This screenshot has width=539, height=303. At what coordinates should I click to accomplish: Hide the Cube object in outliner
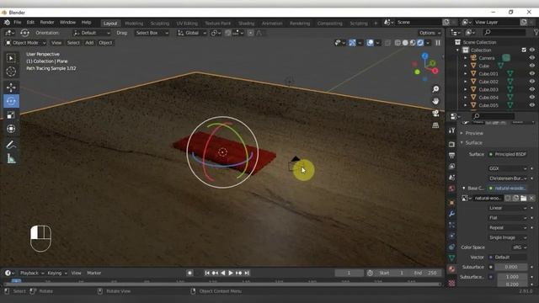[531, 66]
